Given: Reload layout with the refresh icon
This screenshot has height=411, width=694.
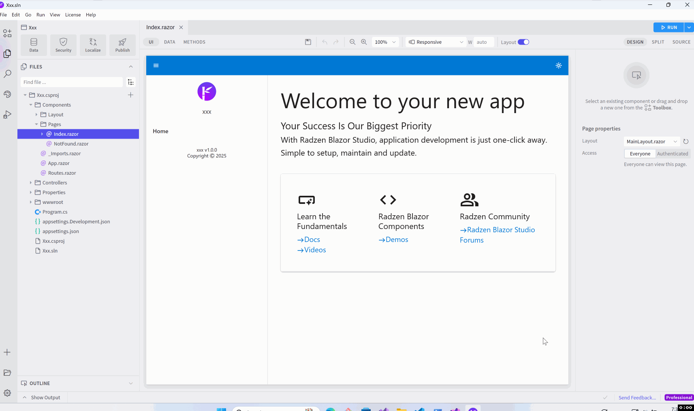Looking at the screenshot, I should [x=685, y=141].
